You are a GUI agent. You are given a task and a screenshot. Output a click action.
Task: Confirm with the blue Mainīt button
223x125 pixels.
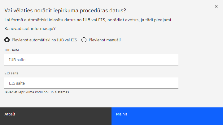click(x=167, y=116)
